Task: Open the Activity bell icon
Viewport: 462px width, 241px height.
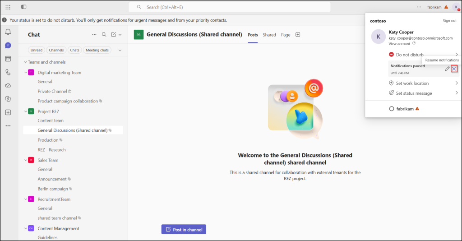Action: pos(8,32)
